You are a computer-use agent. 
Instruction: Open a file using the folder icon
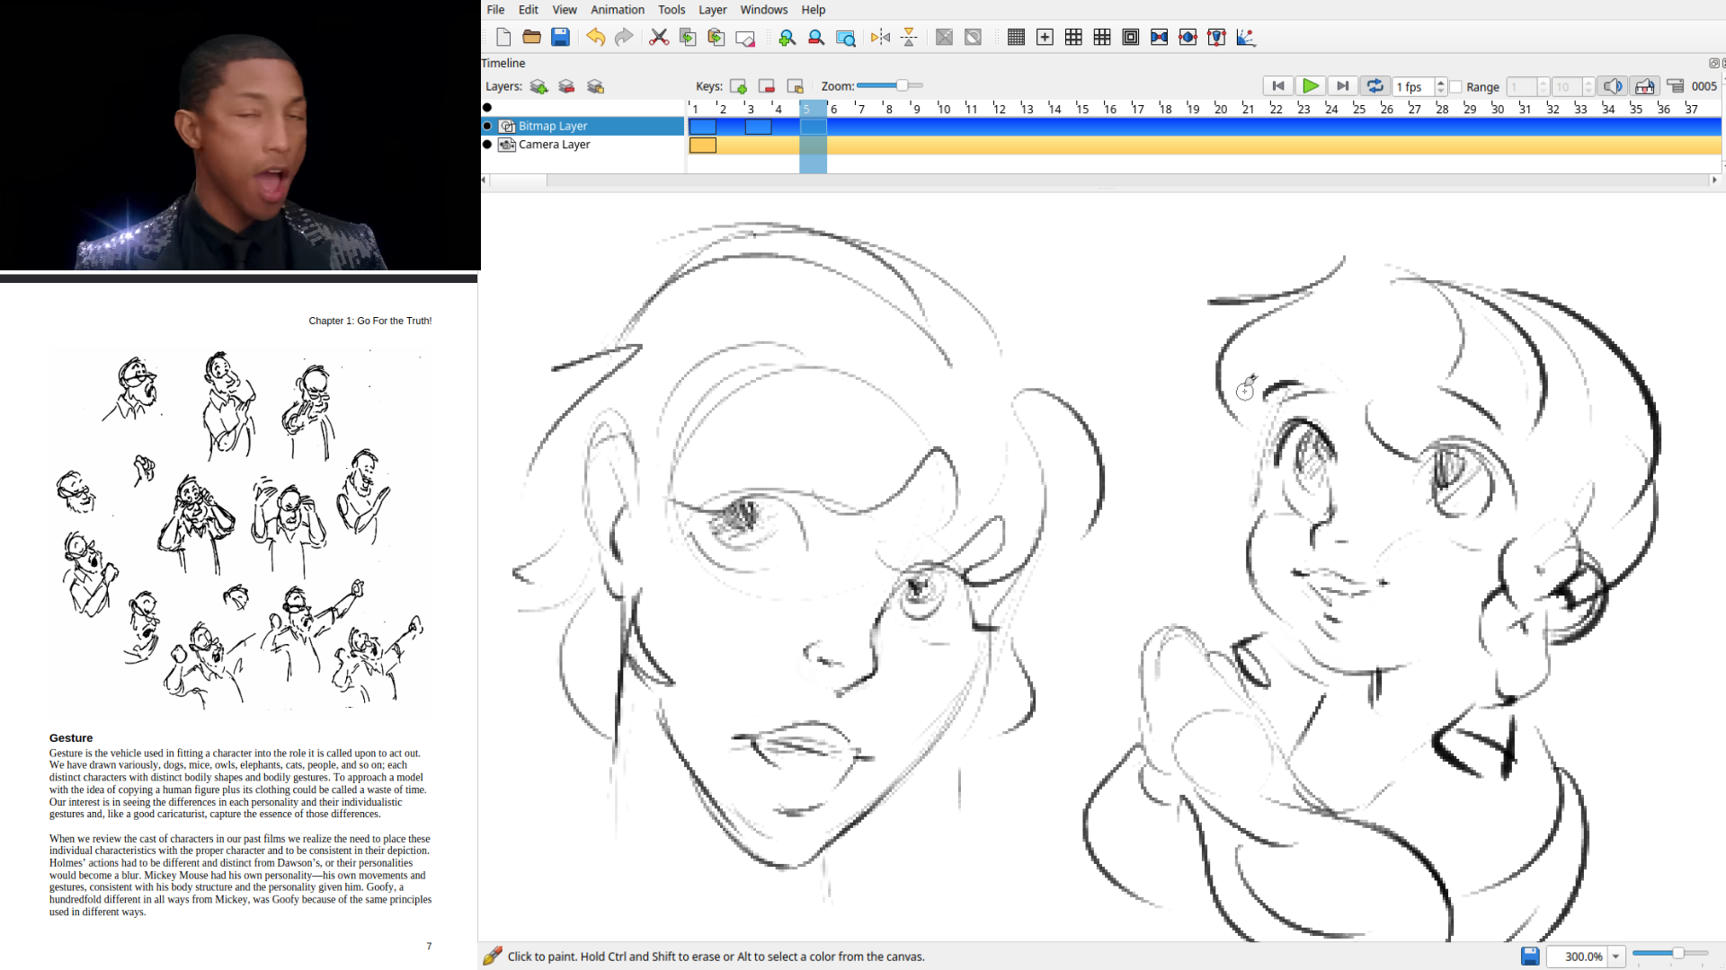coord(531,37)
